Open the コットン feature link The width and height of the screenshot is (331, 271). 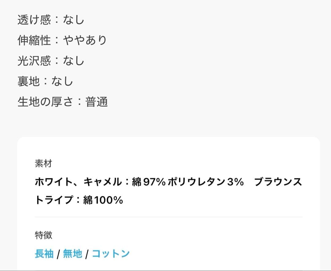[111, 254]
